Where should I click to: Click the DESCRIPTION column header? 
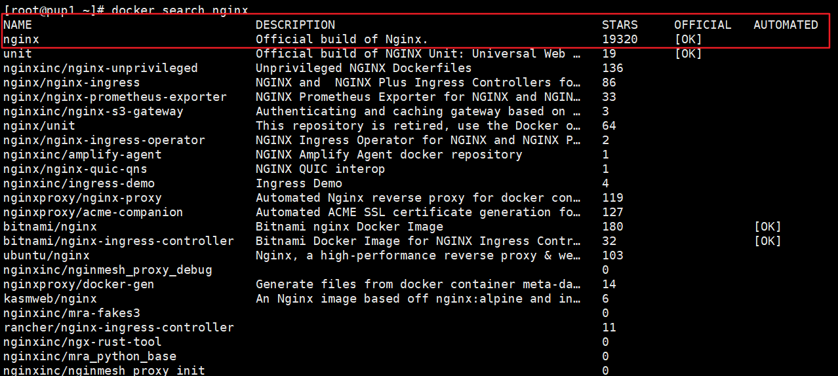pyautogui.click(x=295, y=25)
